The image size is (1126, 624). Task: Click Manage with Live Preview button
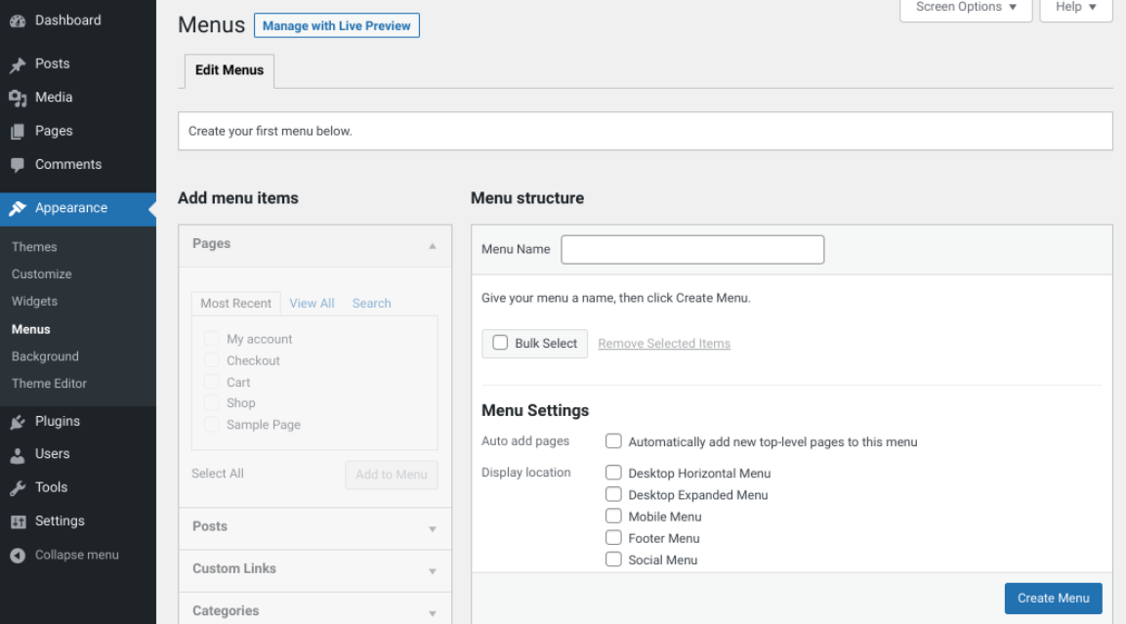336,25
